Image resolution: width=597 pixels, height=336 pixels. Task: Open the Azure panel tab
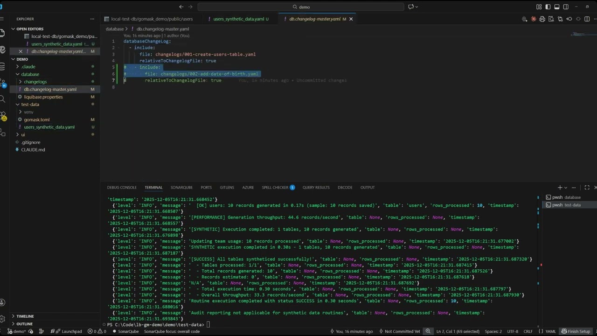(x=248, y=188)
